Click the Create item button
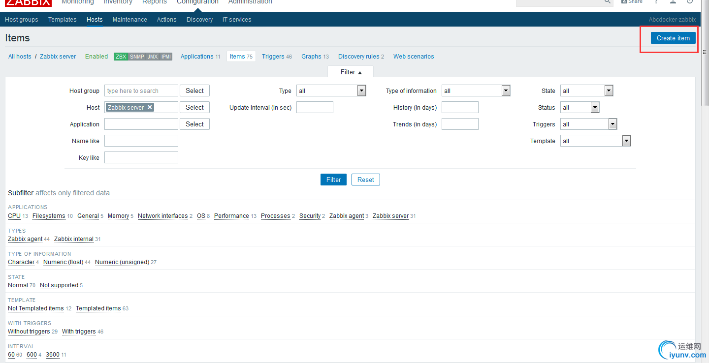 pos(673,38)
